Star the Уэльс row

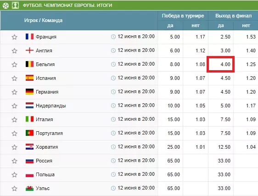tap(15, 189)
